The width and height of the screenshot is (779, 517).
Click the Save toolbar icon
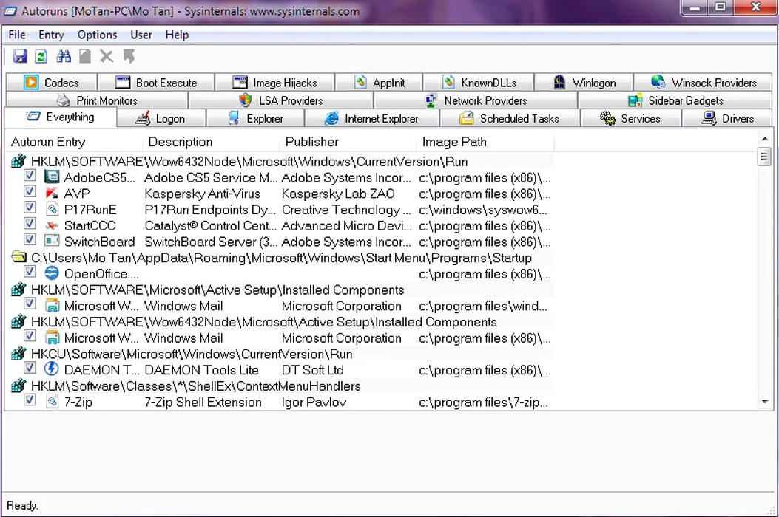20,56
